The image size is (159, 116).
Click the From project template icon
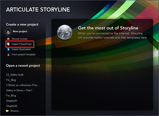[x=8, y=55]
